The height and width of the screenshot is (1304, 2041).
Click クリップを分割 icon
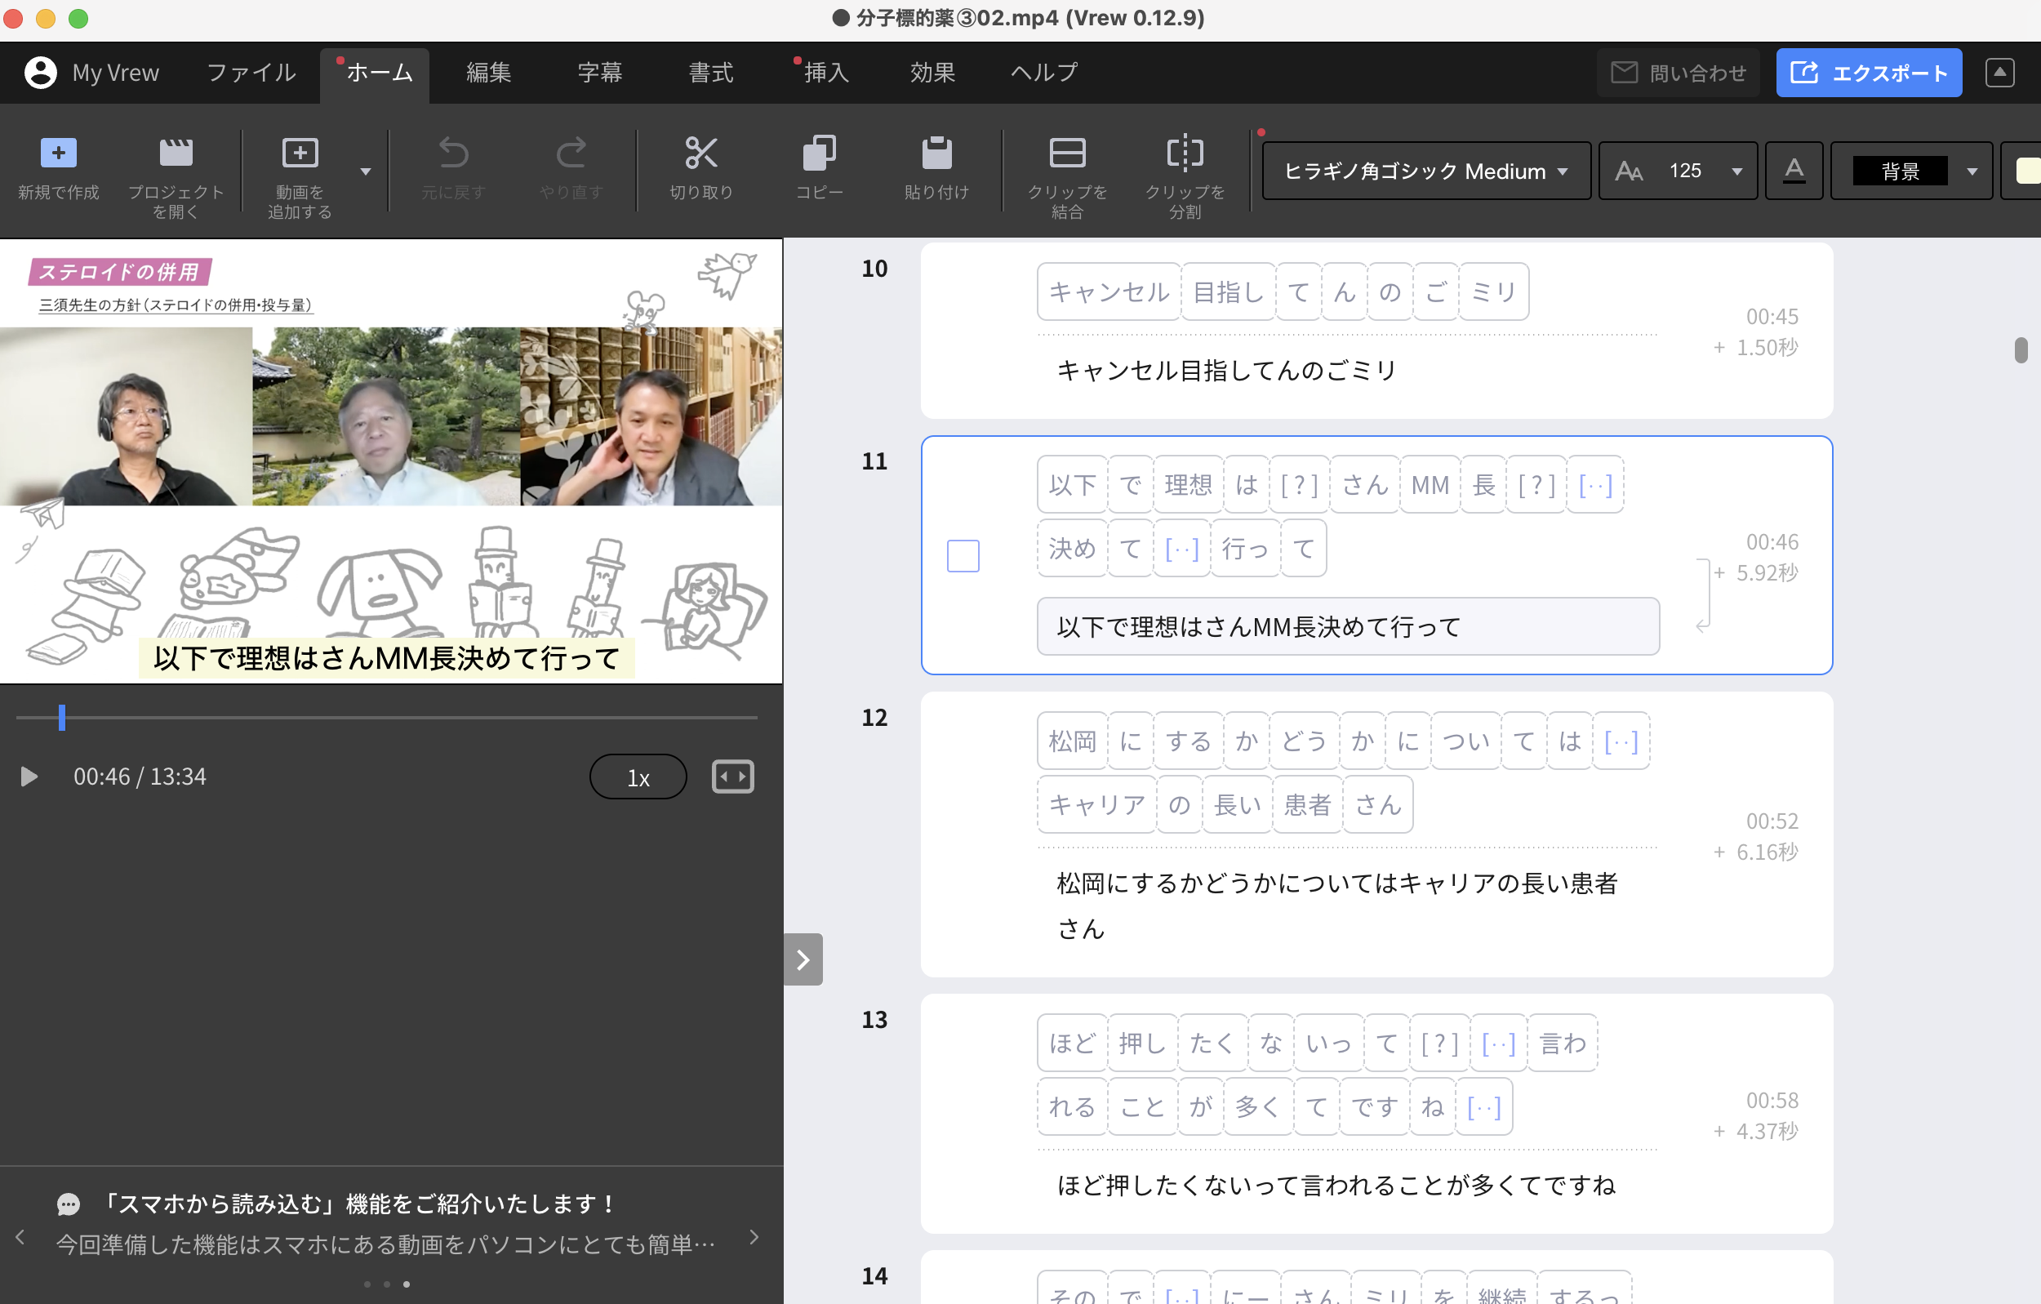[x=1184, y=154]
